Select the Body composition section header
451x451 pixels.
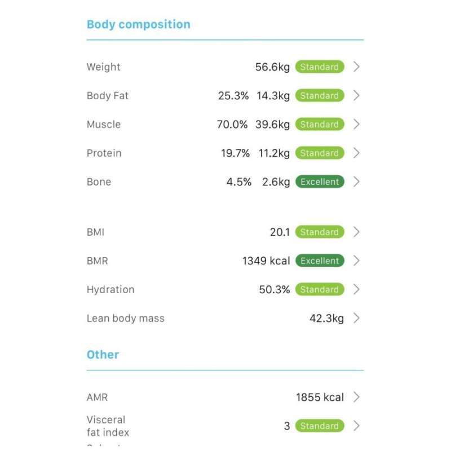tap(138, 24)
